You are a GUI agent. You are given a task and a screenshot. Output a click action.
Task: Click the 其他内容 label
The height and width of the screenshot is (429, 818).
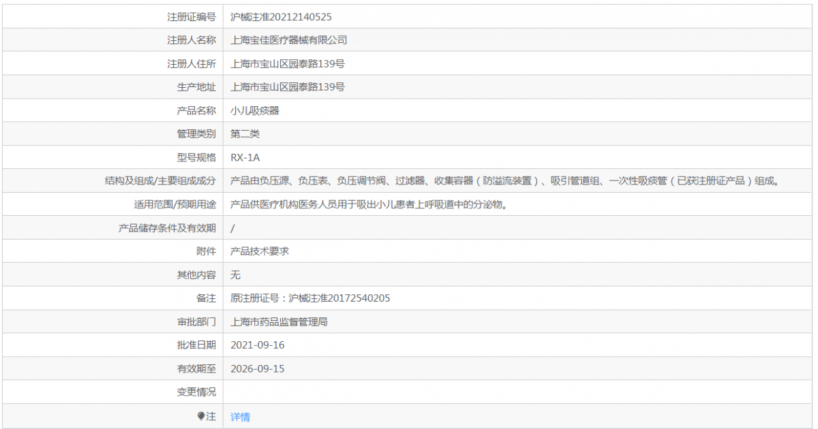click(196, 275)
